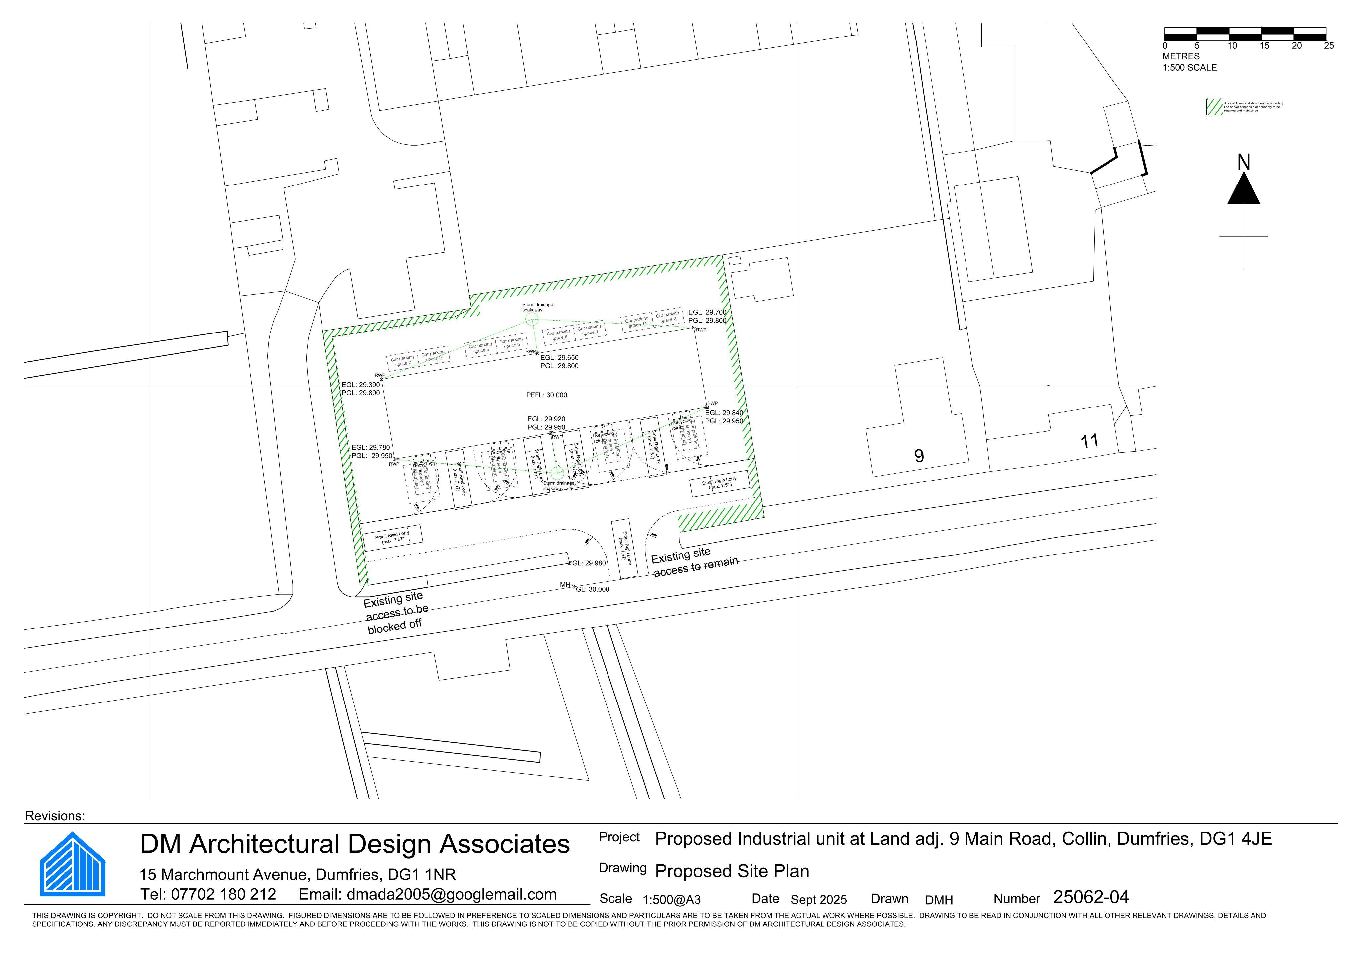Select the '1:500 SCALE' label under scale bar
Image resolution: width=1359 pixels, height=961 pixels.
(1190, 67)
